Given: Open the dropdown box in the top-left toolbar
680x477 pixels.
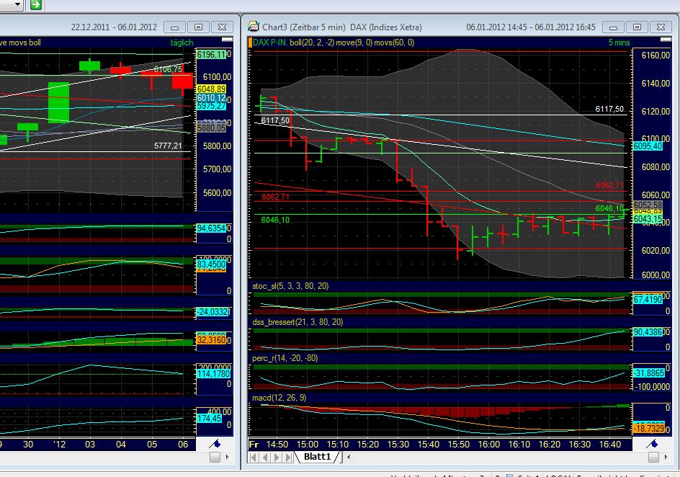Looking at the screenshot, I should click(x=17, y=5).
